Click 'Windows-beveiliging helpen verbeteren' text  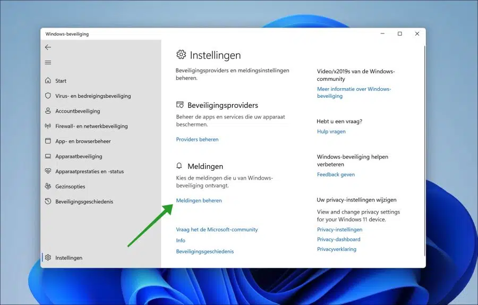click(x=353, y=160)
